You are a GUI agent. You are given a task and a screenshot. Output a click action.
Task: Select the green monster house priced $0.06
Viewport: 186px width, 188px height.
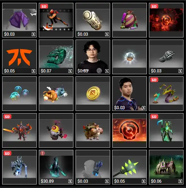pos(166,167)
